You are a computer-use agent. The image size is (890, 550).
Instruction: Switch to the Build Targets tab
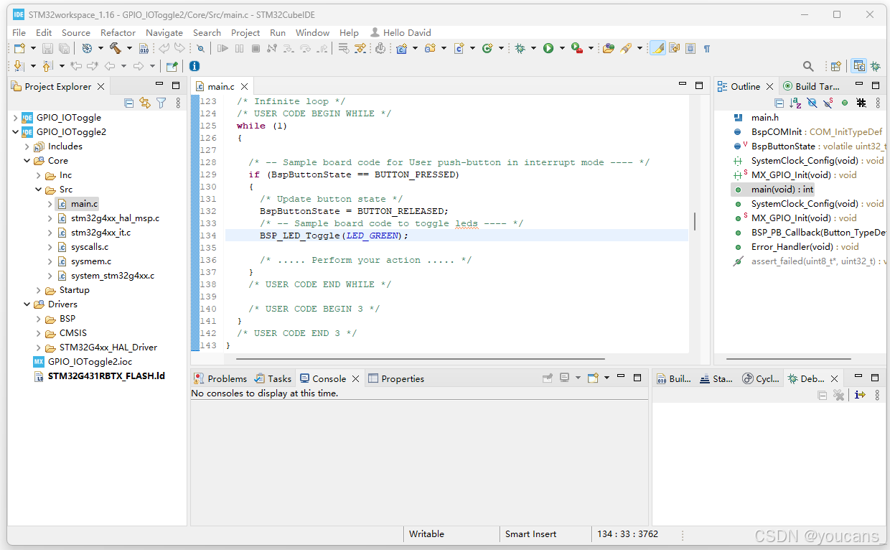(x=811, y=86)
